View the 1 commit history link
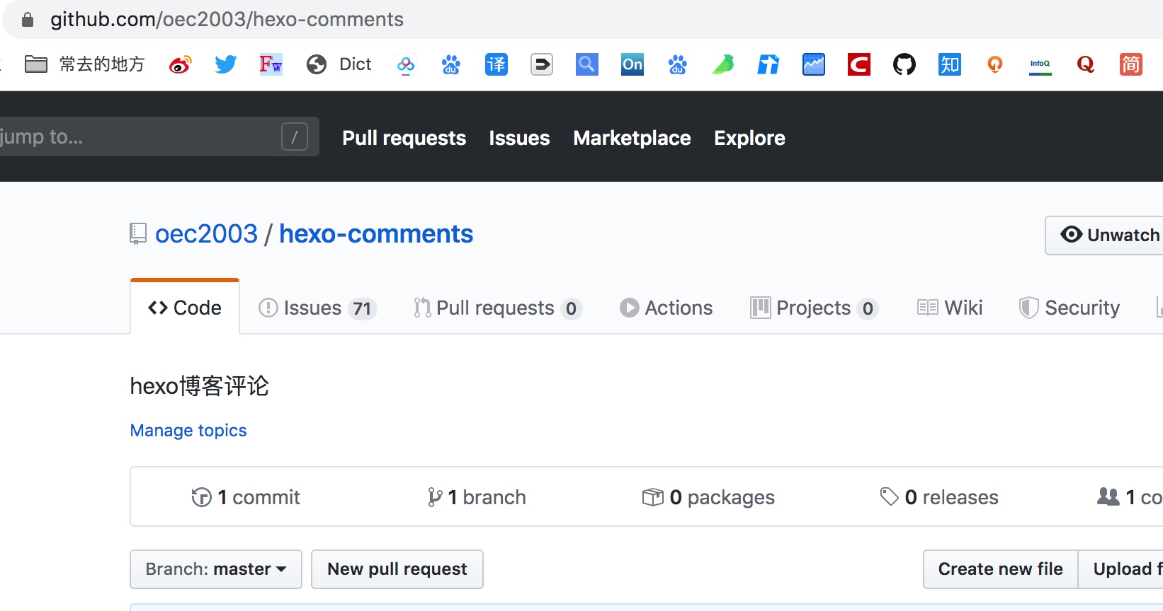Screen dimensions: 1163x611 point(246,497)
